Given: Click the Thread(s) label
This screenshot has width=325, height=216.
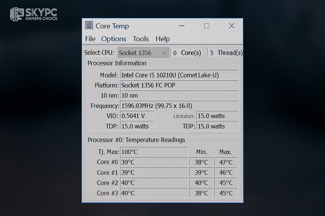Looking at the screenshot, I should click(230, 53).
